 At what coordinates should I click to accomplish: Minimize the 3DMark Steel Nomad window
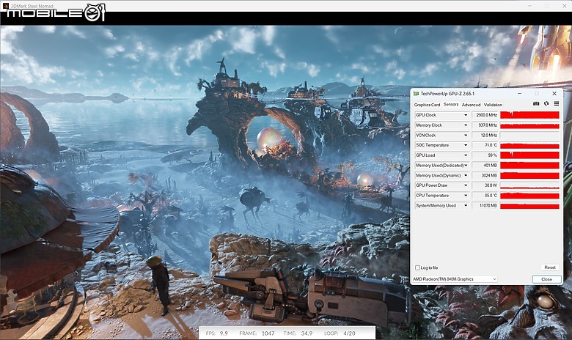[x=530, y=5]
